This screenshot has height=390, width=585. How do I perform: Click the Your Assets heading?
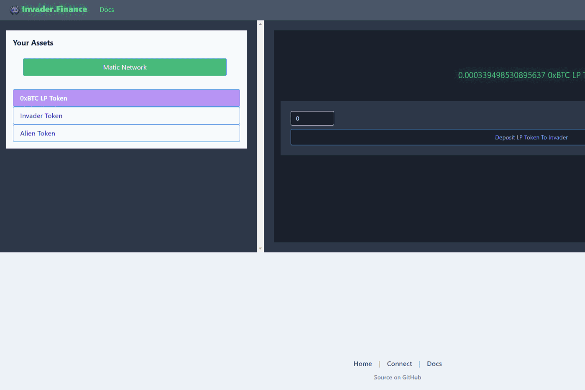[33, 43]
